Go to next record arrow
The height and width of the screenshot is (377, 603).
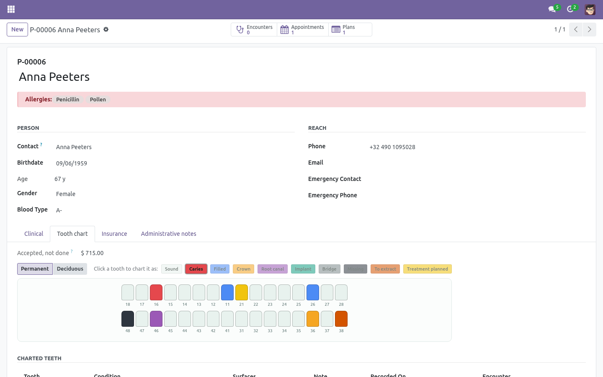click(x=589, y=29)
